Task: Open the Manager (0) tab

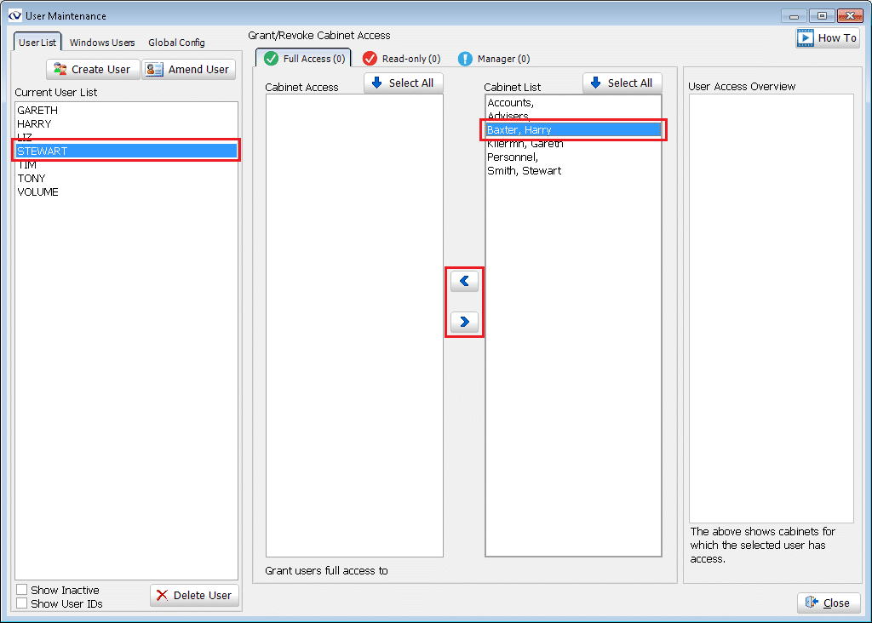Action: [494, 59]
